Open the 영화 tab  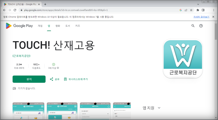point(58,26)
